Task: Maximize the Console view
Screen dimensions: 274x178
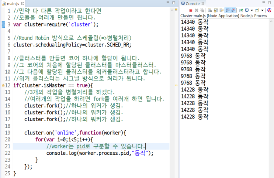Action: pyautogui.click(x=269, y=3)
